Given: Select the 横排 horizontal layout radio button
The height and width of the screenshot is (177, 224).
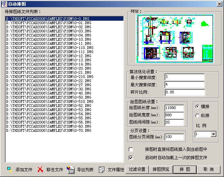Looking at the screenshot, I should tap(197, 107).
